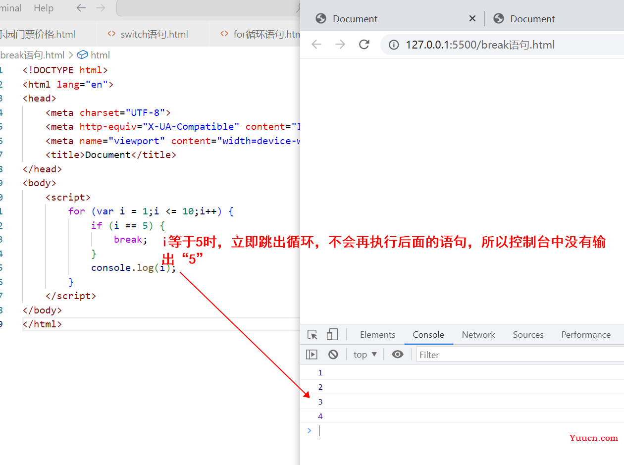Click the if (i == 5) line

128,225
